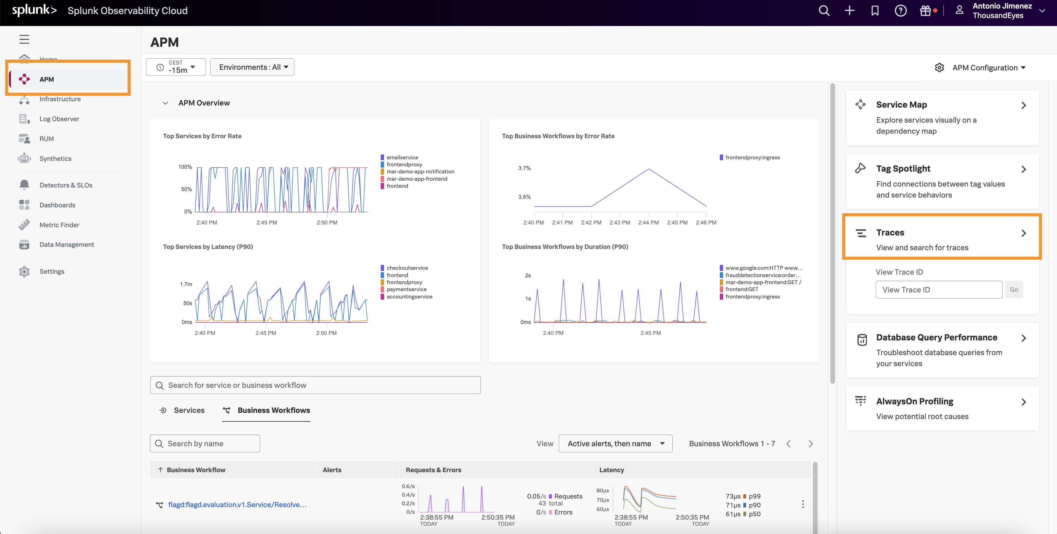The width and height of the screenshot is (1057, 534).
Task: Click the Metric Finder ruler icon
Action: [x=24, y=224]
